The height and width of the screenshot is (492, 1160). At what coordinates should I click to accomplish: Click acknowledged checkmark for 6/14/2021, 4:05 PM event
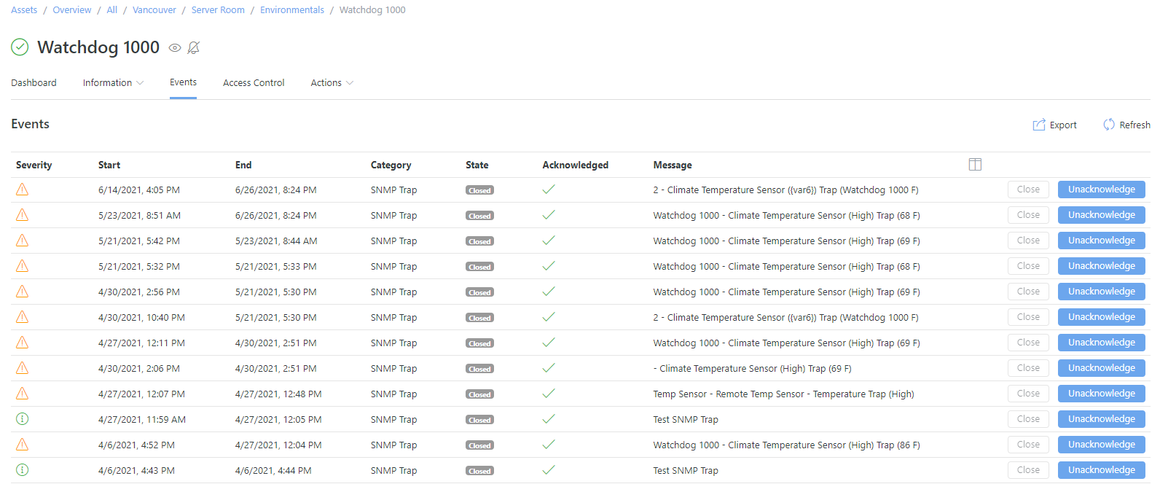tap(549, 190)
